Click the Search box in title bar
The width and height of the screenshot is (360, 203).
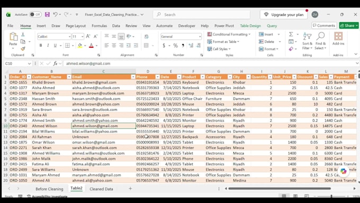[202, 14]
